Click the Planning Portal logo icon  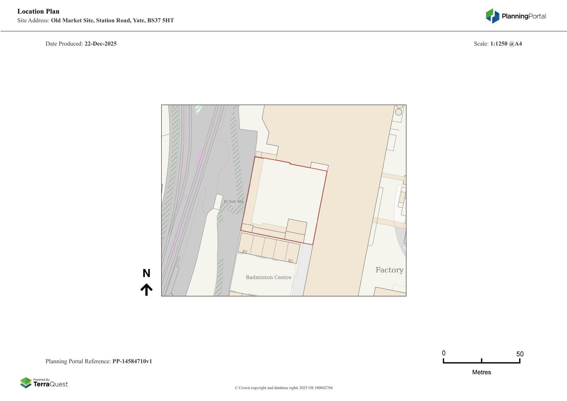[x=492, y=16]
